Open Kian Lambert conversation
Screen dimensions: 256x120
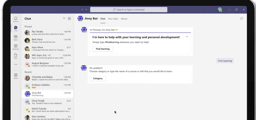coord(48,117)
